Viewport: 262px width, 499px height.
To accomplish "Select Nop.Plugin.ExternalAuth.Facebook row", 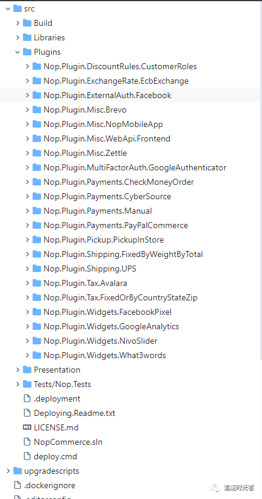I will (131, 95).
